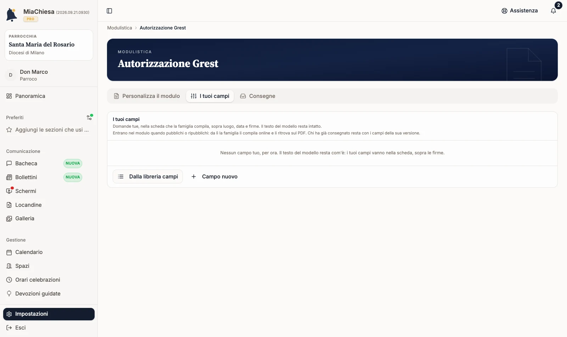Screen dimensions: 567x337
Task: Open Assistenza help
Action: 520,11
